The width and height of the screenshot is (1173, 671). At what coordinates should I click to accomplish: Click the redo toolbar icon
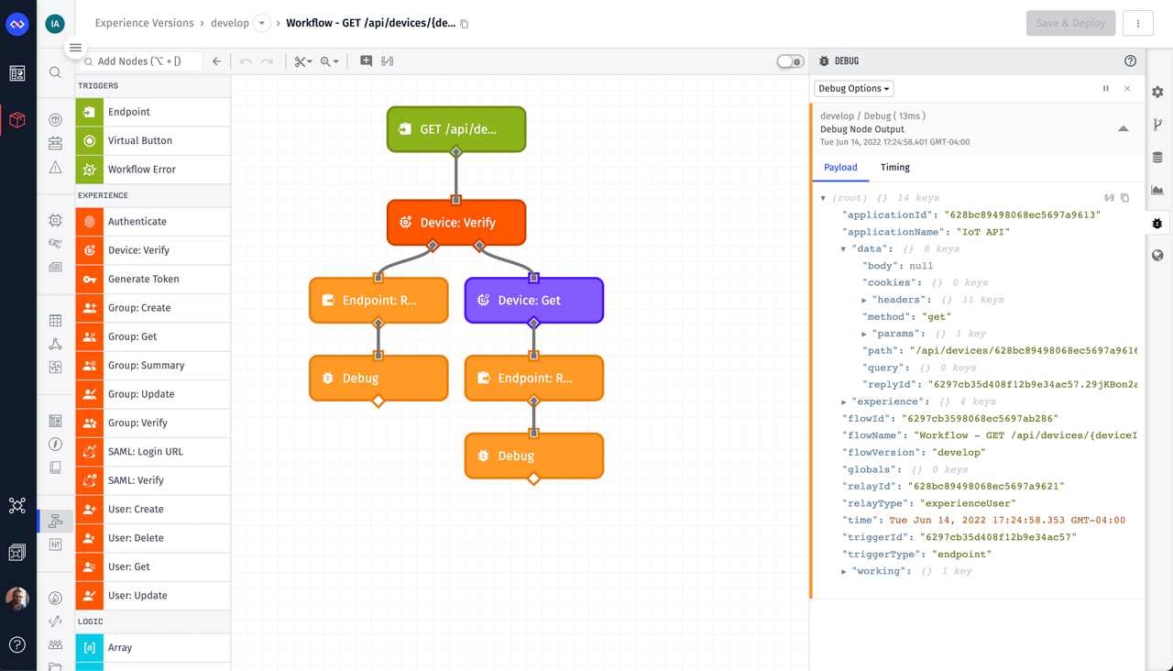tap(267, 61)
